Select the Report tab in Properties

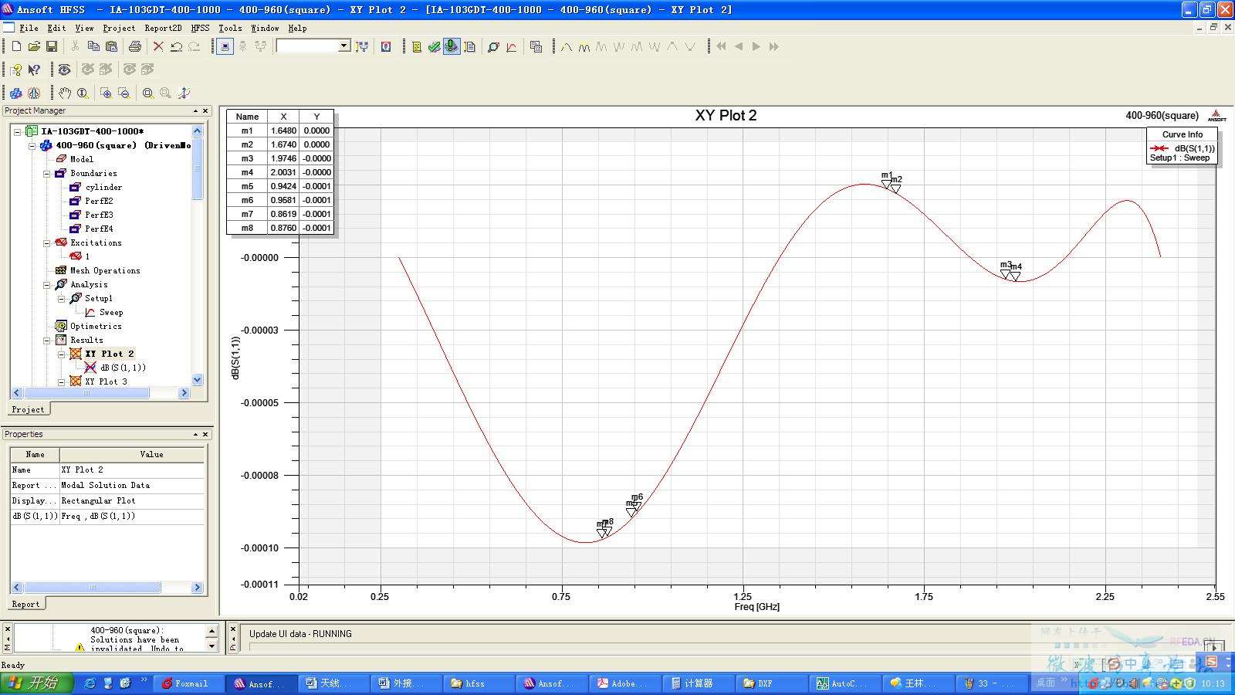pyautogui.click(x=25, y=604)
